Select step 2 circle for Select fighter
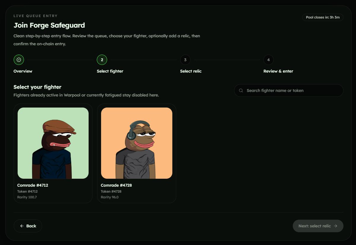 point(102,60)
